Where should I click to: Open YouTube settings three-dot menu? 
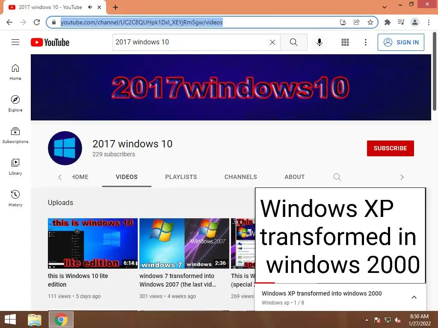pyautogui.click(x=365, y=42)
